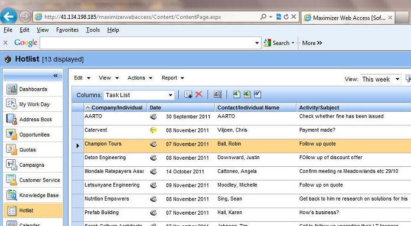
Task: Sort by Date column header
Action: (181, 108)
